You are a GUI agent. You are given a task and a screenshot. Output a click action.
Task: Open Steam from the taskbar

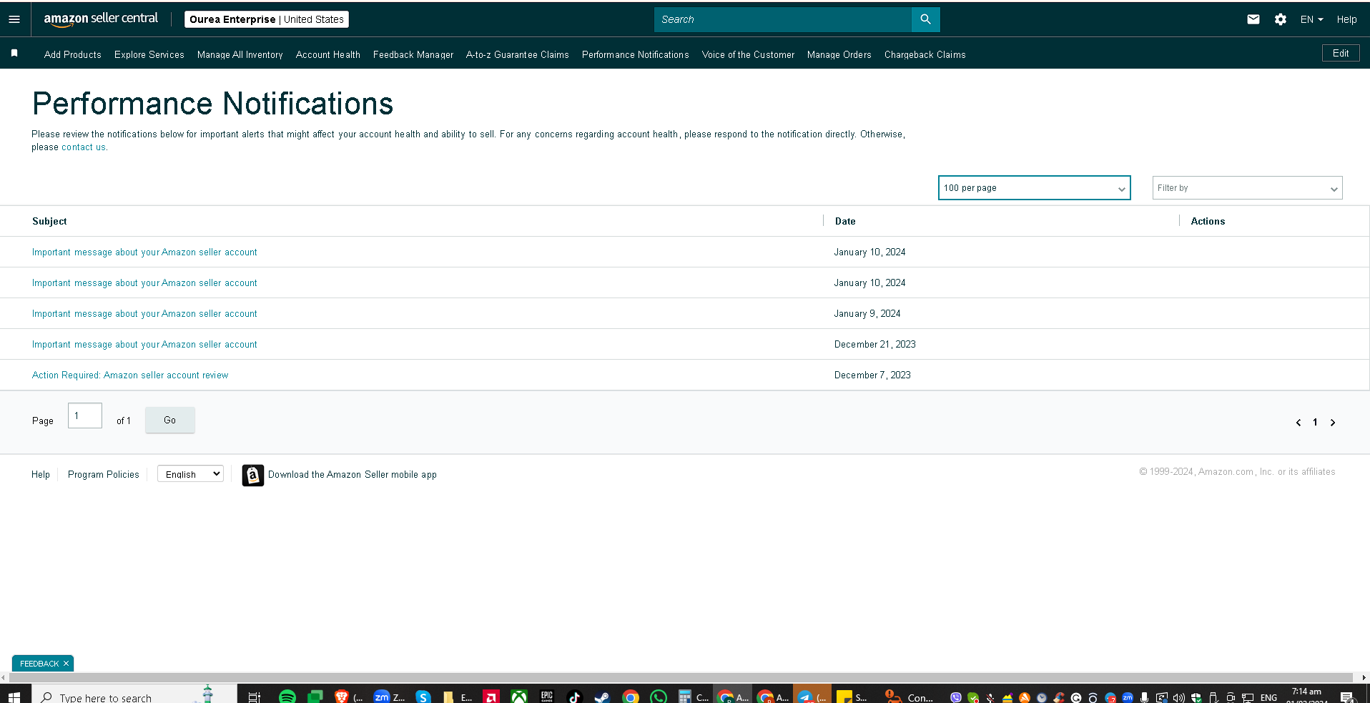coord(602,697)
